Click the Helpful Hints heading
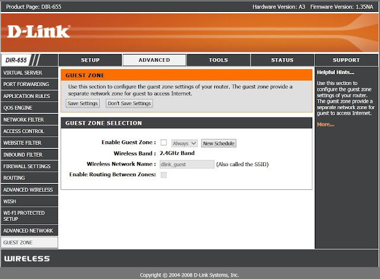 [335, 72]
